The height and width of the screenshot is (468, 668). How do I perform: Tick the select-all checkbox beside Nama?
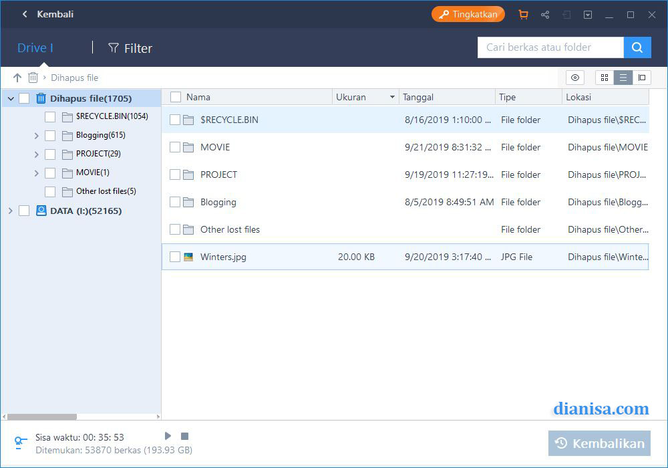coord(176,97)
